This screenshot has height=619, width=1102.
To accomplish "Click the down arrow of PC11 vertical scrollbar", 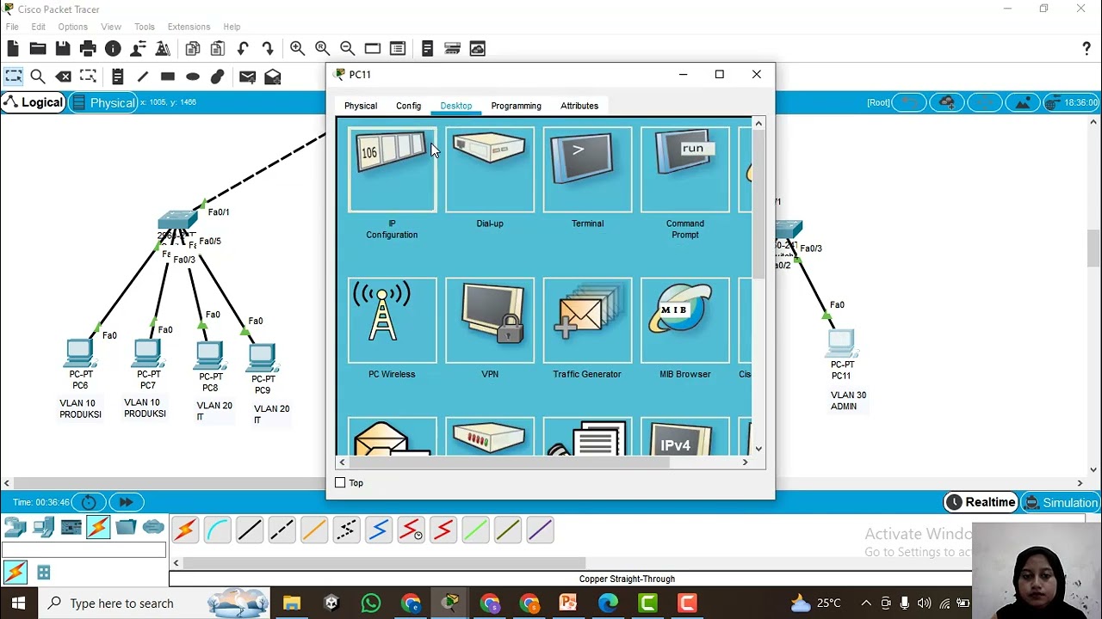I will [x=758, y=449].
